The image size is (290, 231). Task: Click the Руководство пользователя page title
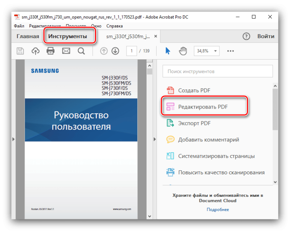click(x=81, y=121)
